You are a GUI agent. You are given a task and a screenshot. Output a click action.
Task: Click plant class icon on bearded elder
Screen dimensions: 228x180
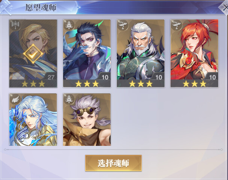pos(122,25)
